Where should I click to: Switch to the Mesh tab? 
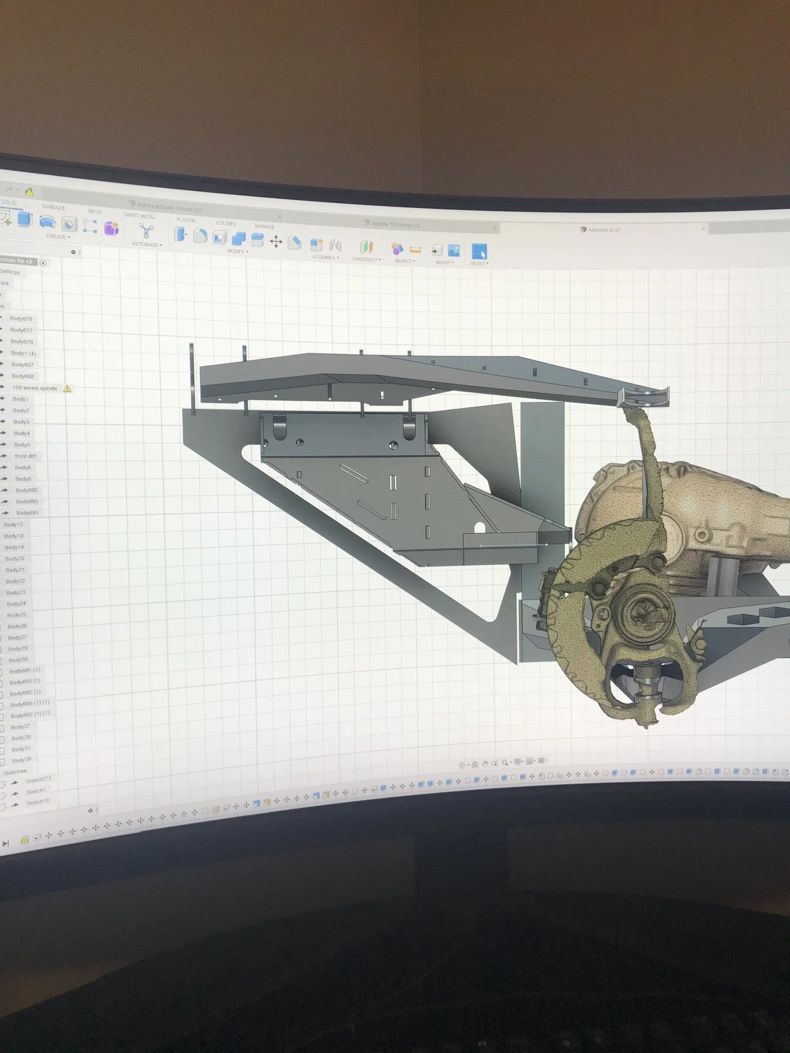(x=95, y=212)
